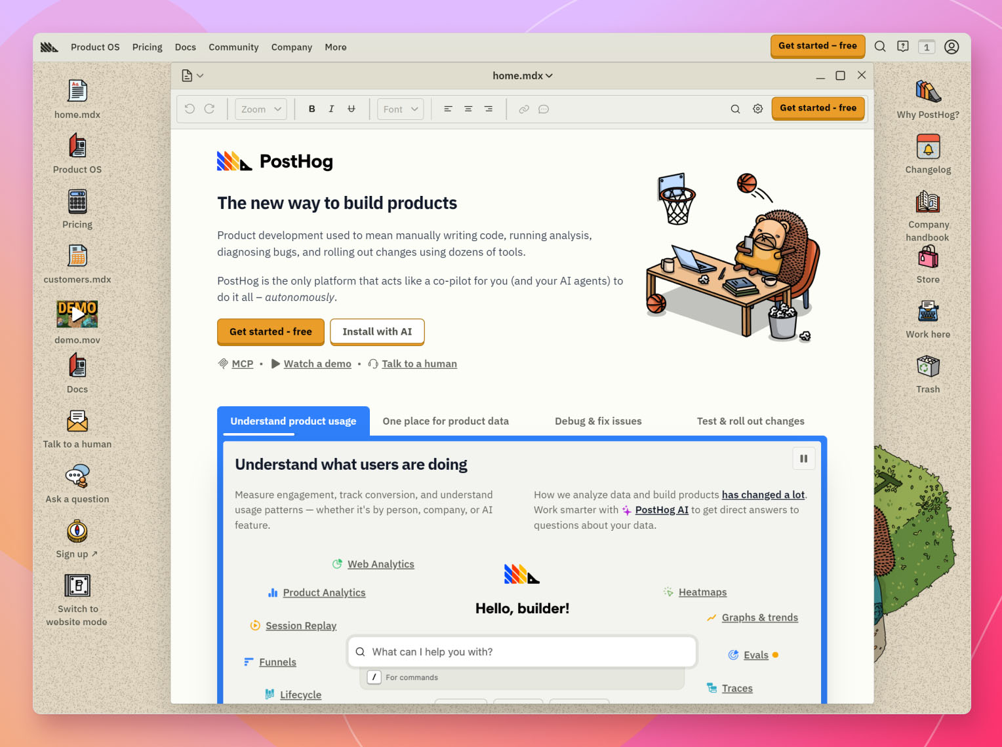Open the Changelog desktop icon

pos(928,146)
